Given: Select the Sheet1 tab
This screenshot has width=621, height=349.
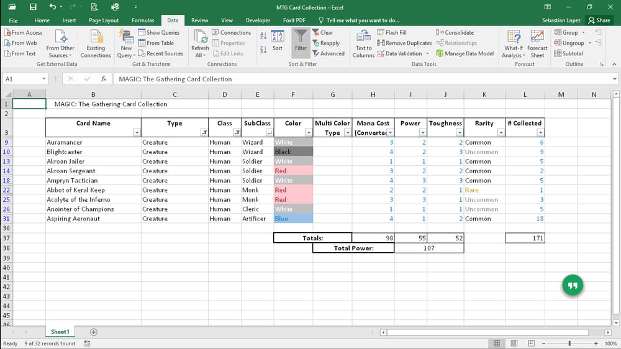Looking at the screenshot, I should (x=60, y=332).
